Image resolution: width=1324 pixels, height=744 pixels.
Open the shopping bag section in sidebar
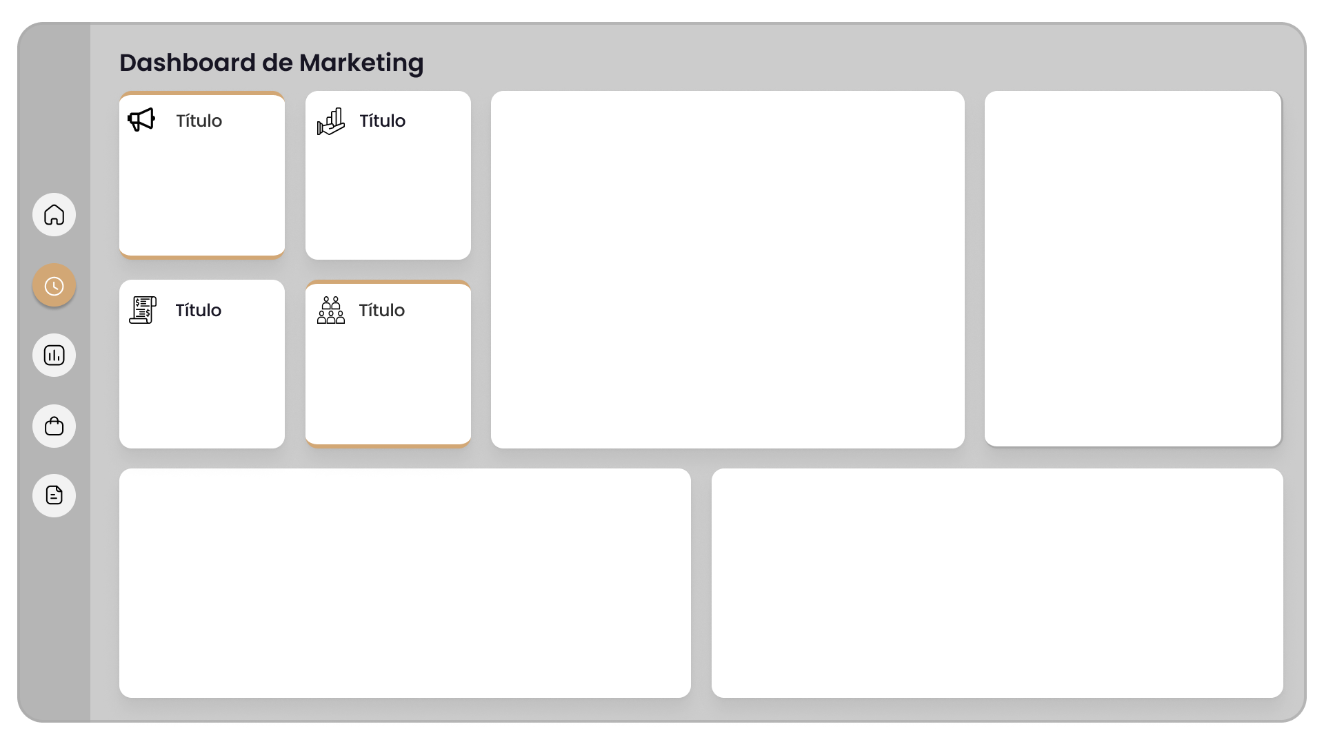[x=53, y=426]
